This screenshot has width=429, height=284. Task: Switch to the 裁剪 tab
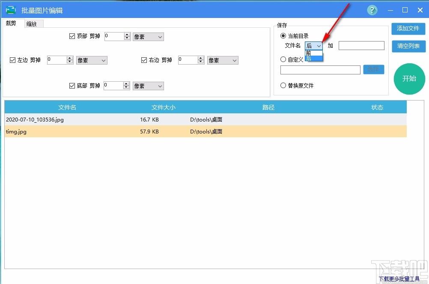(x=11, y=24)
